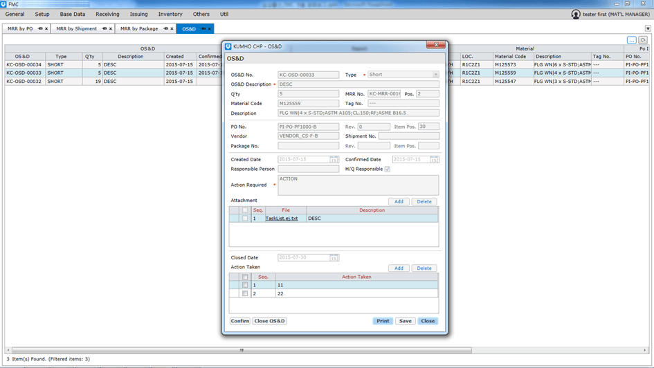The width and height of the screenshot is (654, 368).
Task: Open the tab list dropdown at far right
Action: point(648,29)
